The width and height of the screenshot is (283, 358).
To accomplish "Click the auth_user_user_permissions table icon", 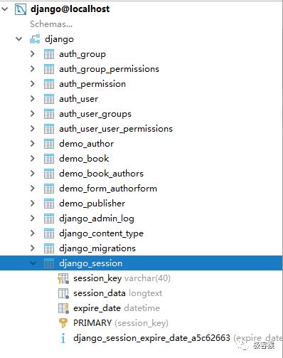I will coord(49,129).
